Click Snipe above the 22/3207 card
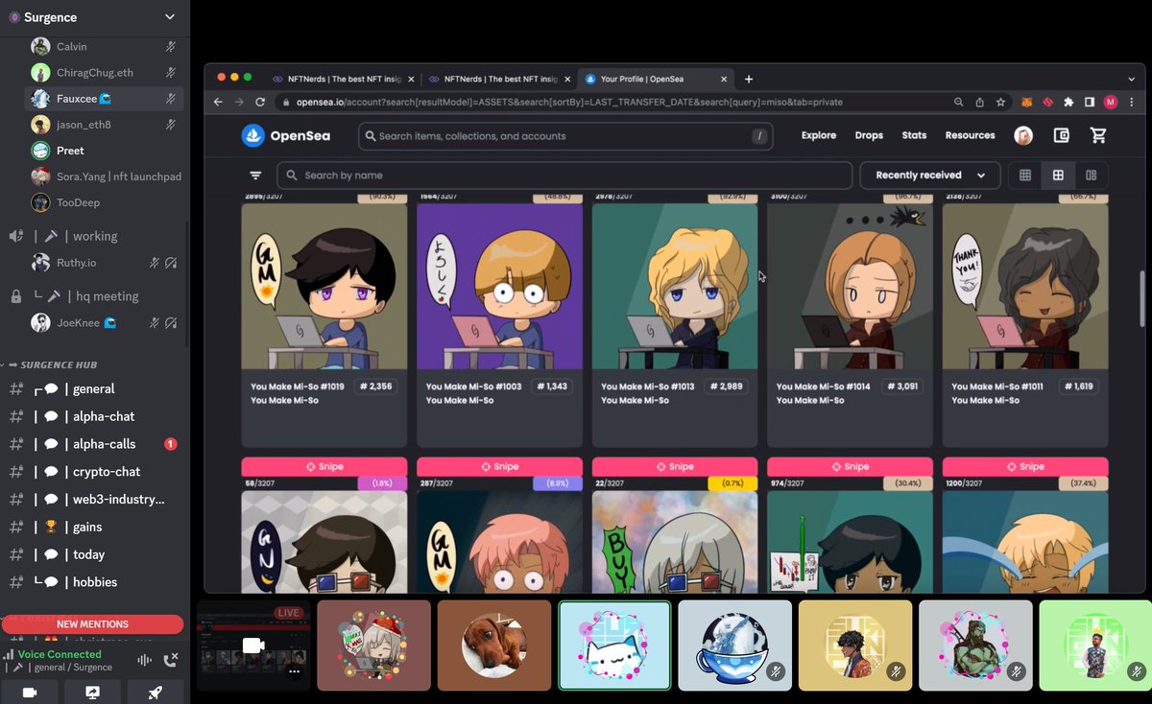Screen dimensions: 1152x704 pyautogui.click(x=675, y=466)
